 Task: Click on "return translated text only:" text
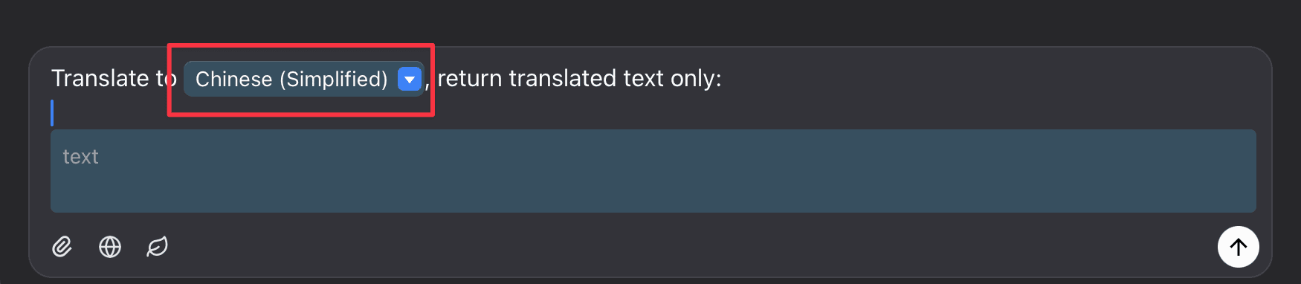[579, 78]
